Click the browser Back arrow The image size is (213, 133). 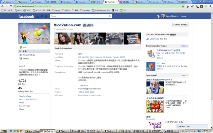pyautogui.click(x=2, y=6)
